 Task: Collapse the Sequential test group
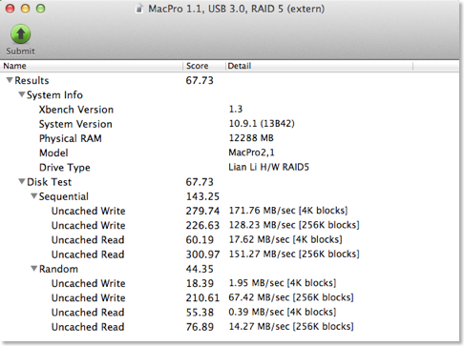coord(34,196)
